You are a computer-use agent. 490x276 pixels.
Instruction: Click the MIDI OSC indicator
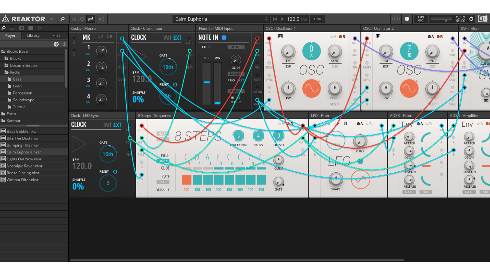(x=421, y=19)
